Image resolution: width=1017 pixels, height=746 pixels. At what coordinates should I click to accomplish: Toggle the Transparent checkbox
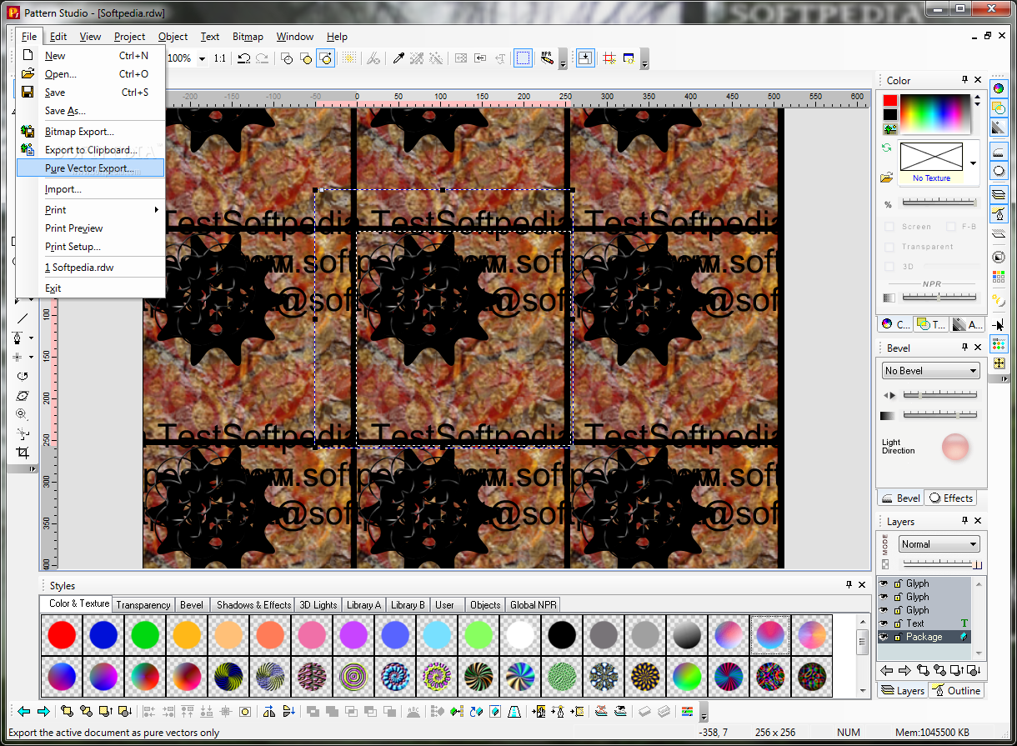889,247
